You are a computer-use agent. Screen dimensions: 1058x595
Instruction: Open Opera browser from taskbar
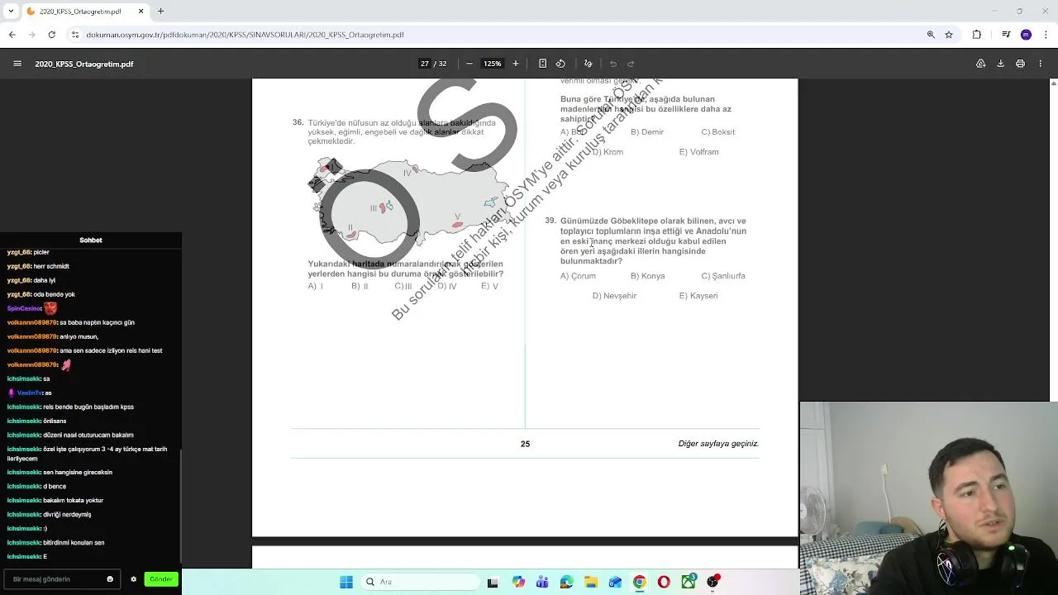coord(664,582)
